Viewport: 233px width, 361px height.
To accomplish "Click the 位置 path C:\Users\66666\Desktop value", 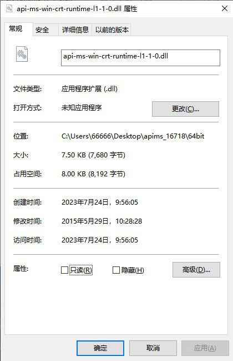I will [133, 136].
